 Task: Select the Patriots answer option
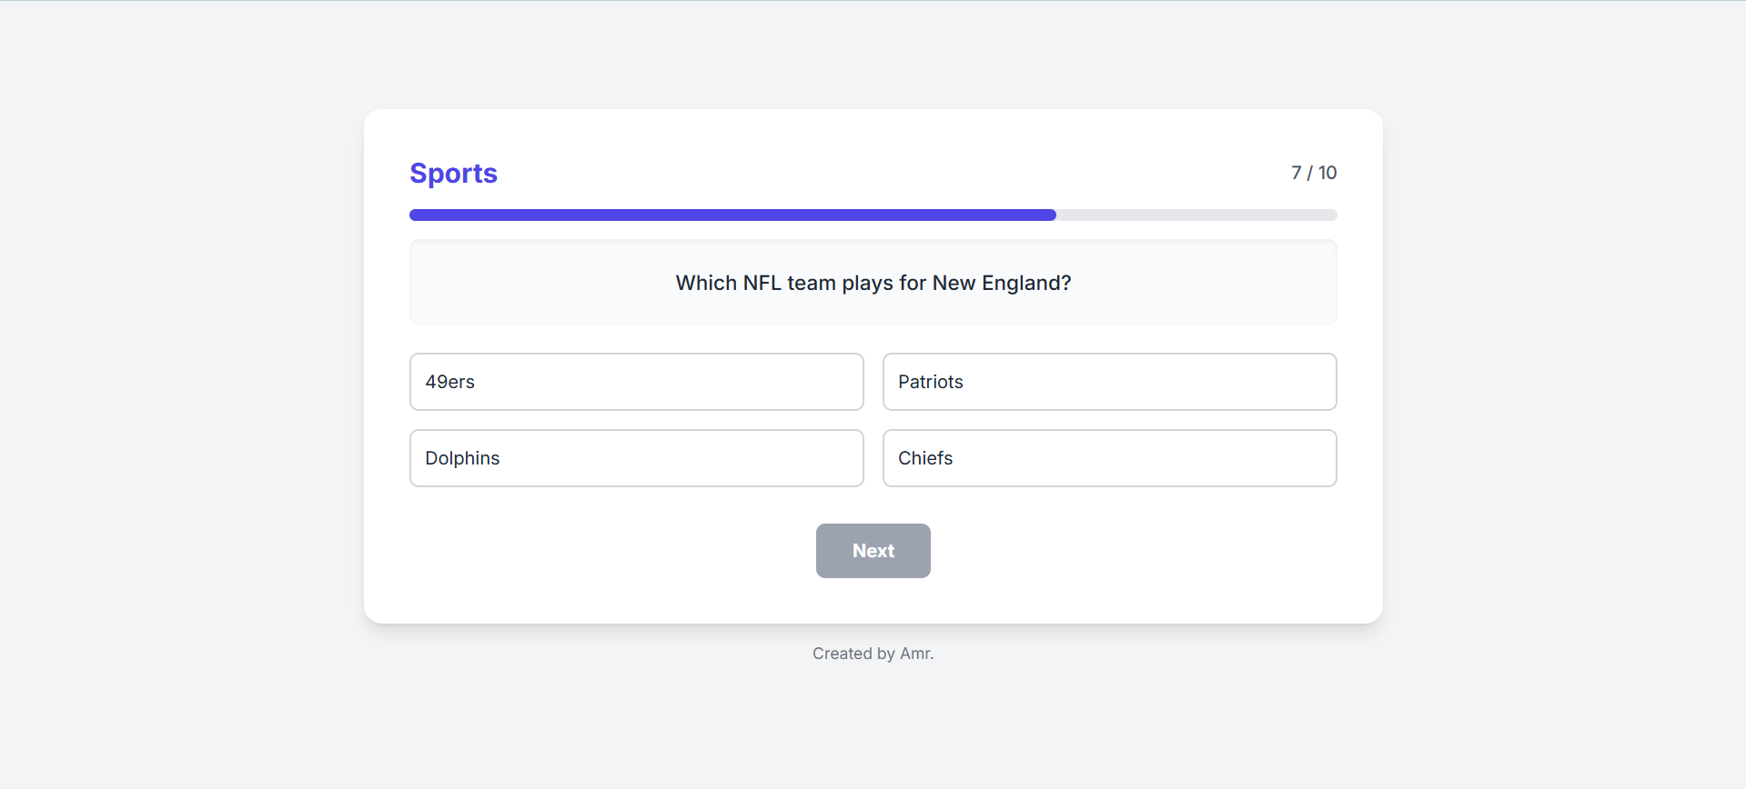(x=1109, y=382)
